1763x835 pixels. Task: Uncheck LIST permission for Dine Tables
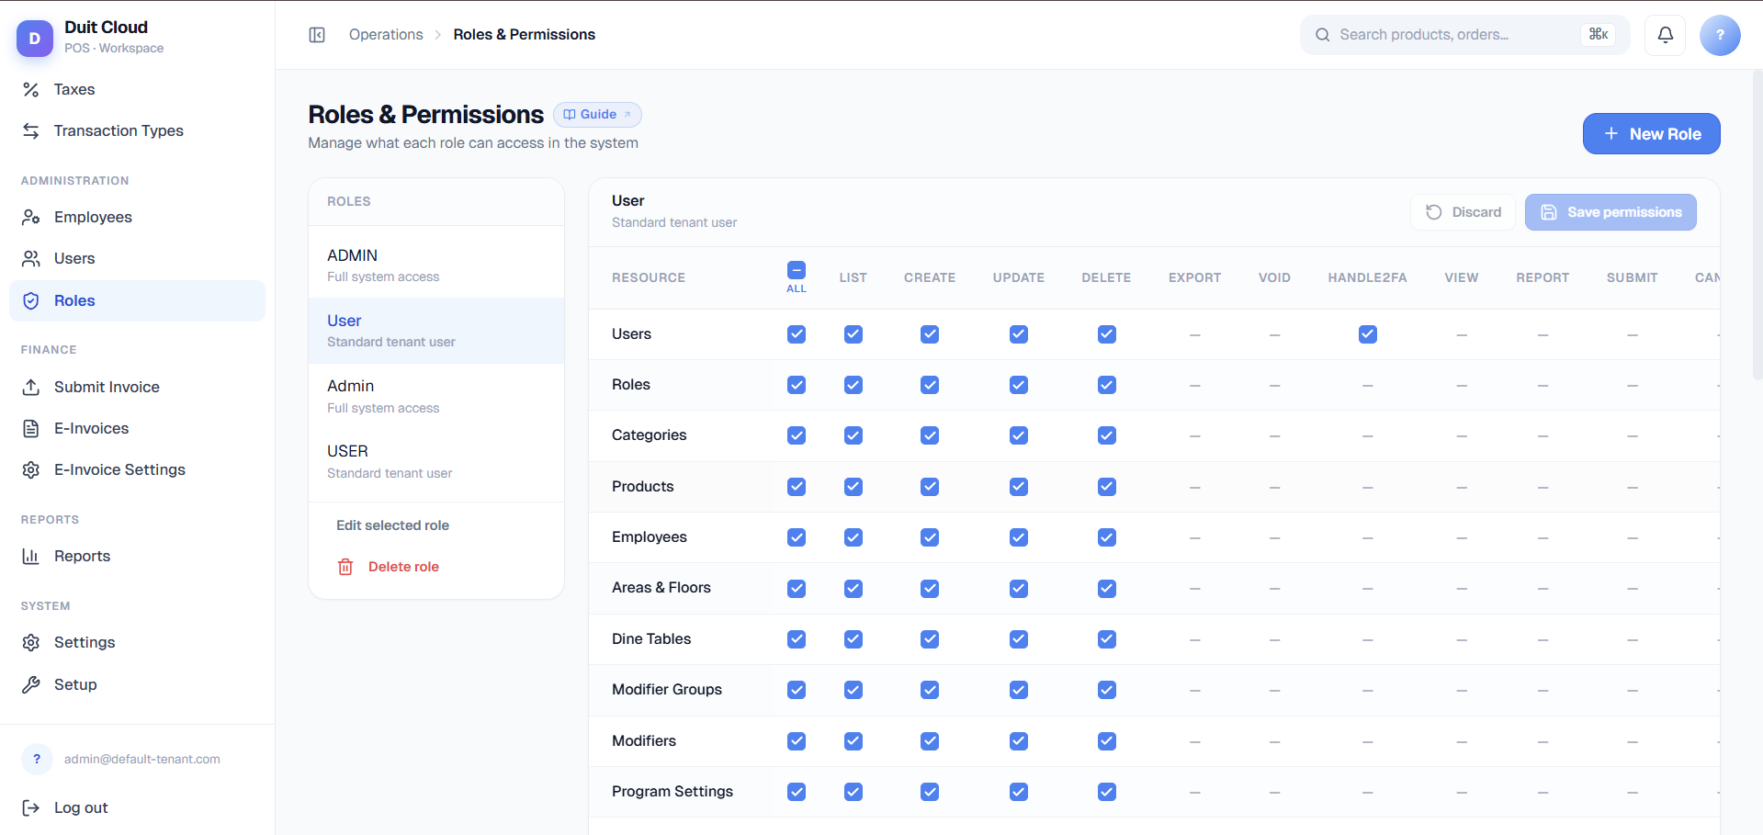[x=853, y=639]
